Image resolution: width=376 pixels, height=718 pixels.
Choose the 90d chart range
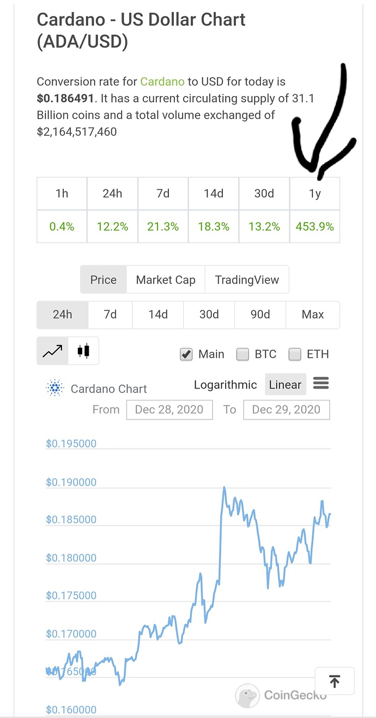tap(260, 315)
